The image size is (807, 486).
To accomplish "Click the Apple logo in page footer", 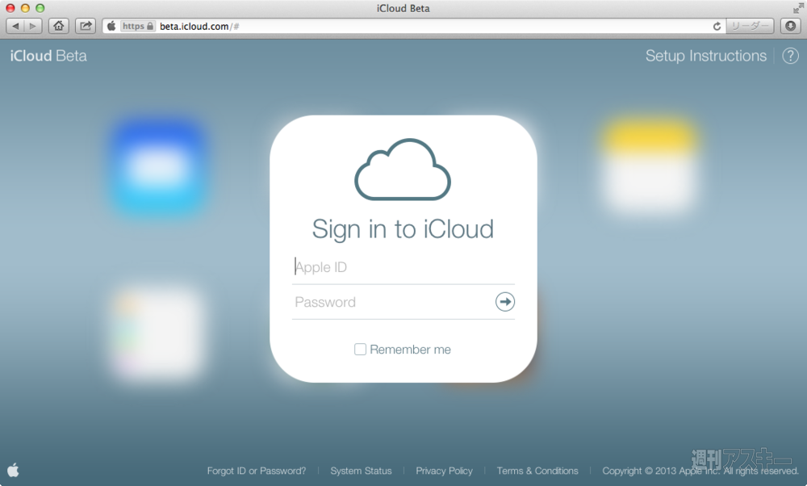I will click(14, 470).
